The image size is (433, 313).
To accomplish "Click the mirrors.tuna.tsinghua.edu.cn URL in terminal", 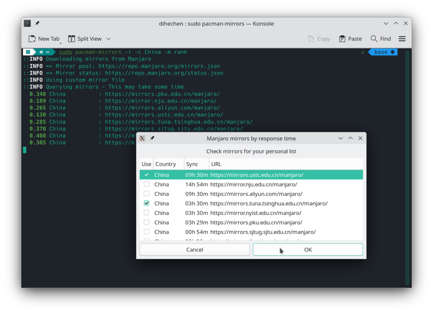I will (179, 122).
